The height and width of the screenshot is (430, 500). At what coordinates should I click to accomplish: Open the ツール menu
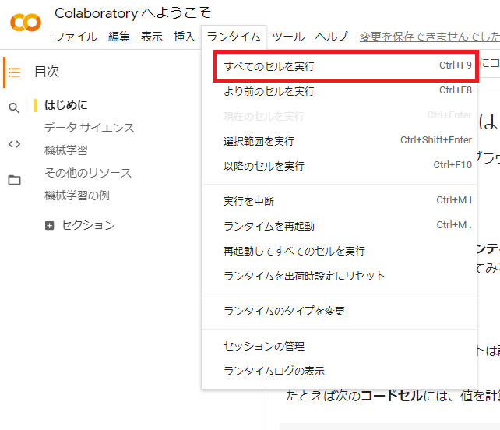(288, 37)
